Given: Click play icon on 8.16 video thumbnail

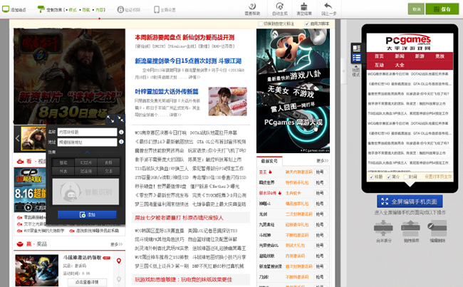Looking at the screenshot, I should click(28, 207).
